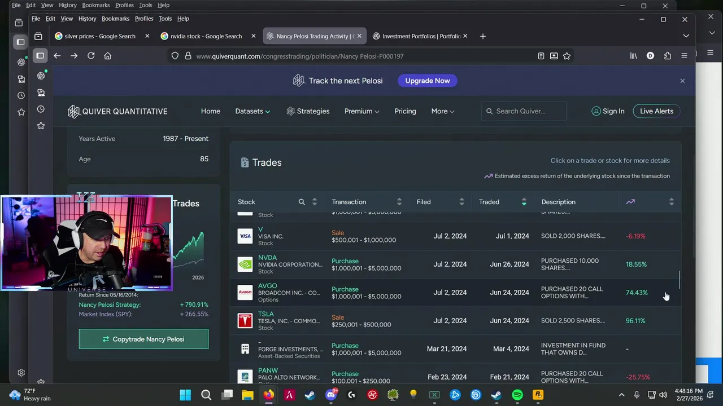Open the extensions puzzle icon
Viewport: 723px width, 406px height.
point(668,56)
